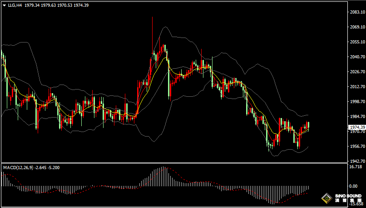Click the MACD 0.00 zero-level label

tap(353, 186)
